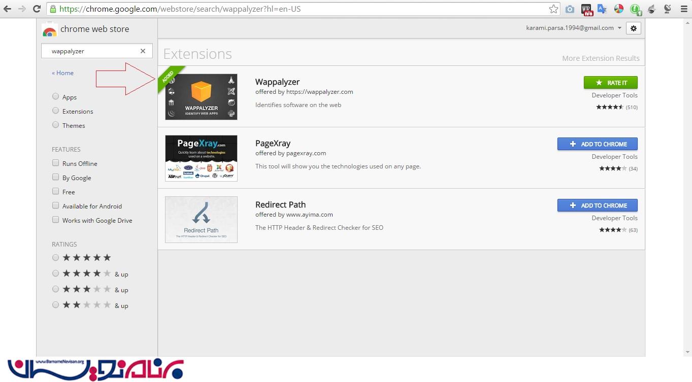Open the green exclamation extension with badge 1
Image resolution: width=692 pixels, height=382 pixels.
pyautogui.click(x=636, y=9)
